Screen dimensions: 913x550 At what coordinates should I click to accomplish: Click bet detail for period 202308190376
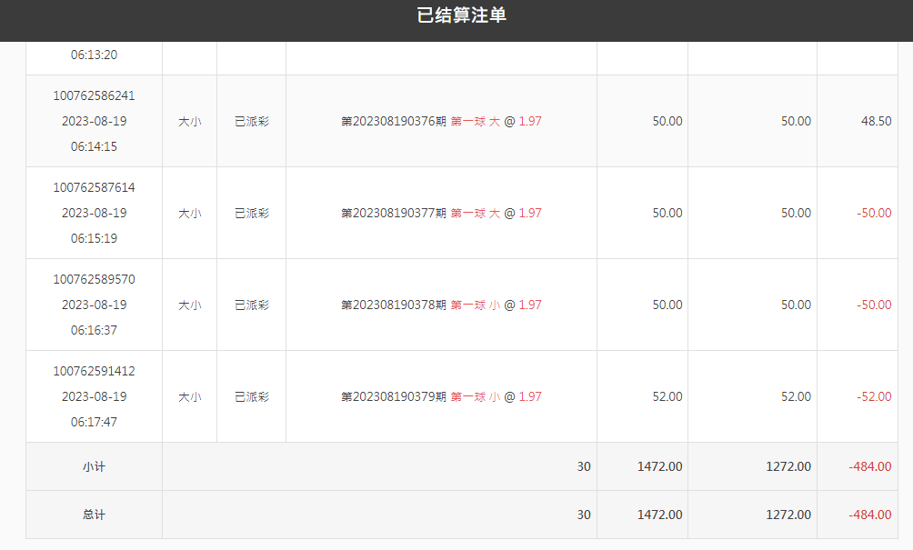point(441,122)
